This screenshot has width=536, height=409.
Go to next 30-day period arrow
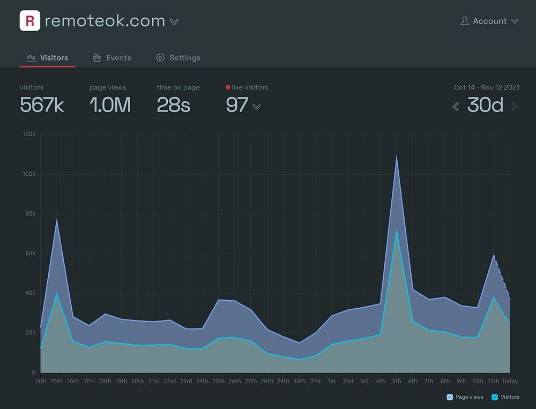pos(515,107)
